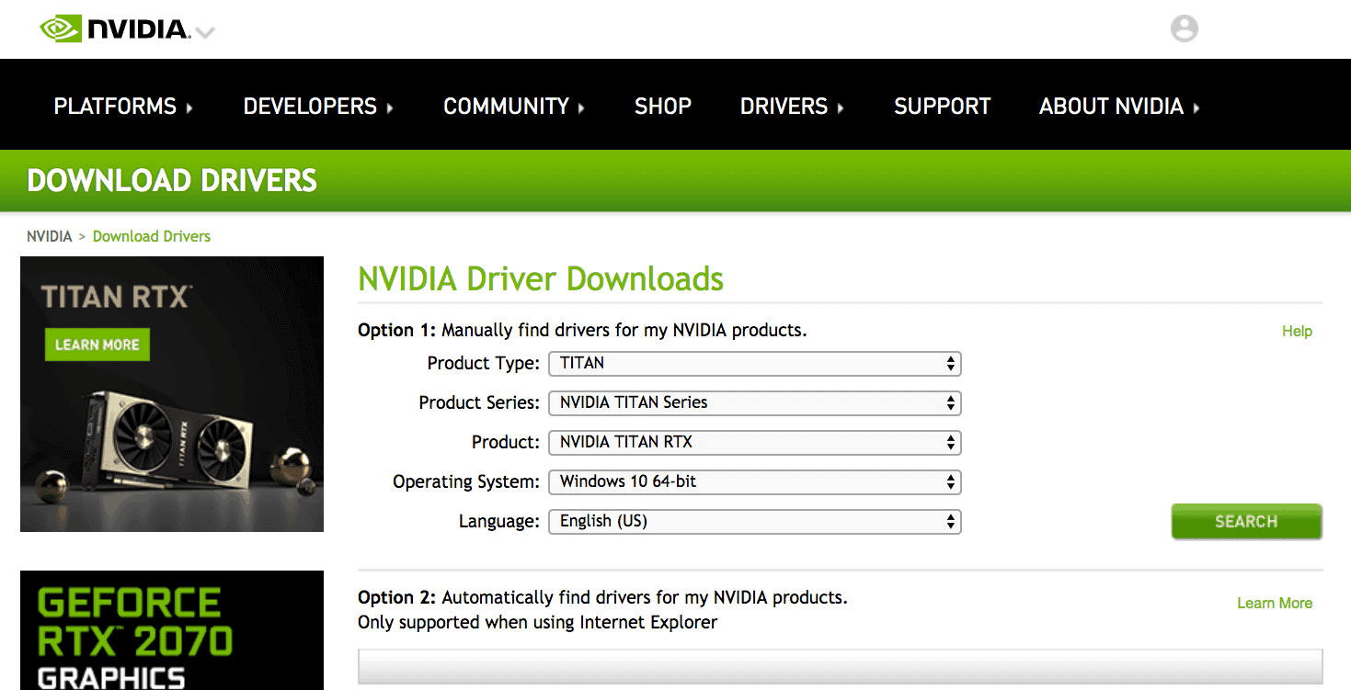This screenshot has width=1351, height=690.
Task: Click the NVIDIA Driver Downloads heading
Action: click(x=541, y=278)
